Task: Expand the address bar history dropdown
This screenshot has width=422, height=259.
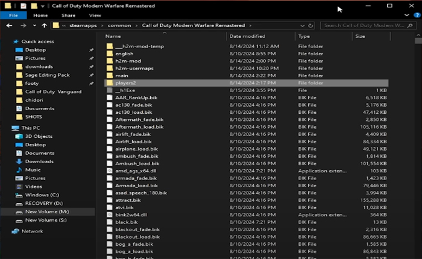Action: [303, 25]
